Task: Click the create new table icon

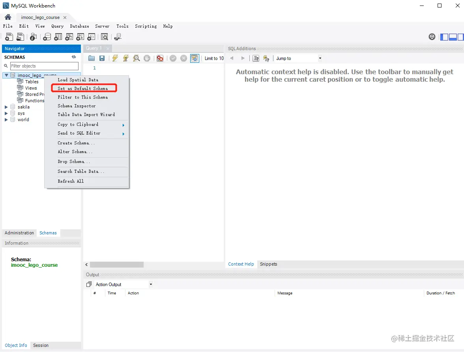Action: [58, 37]
